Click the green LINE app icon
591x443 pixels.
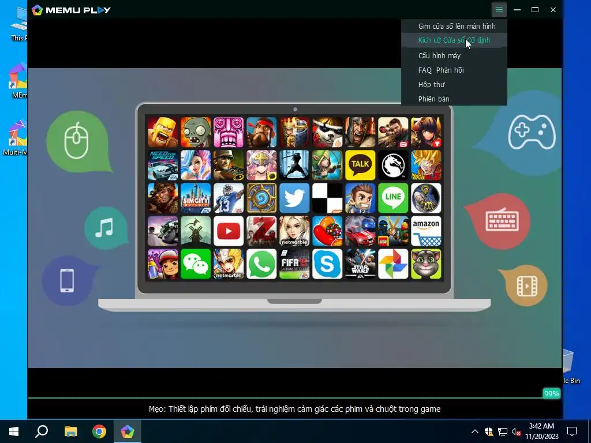[393, 198]
